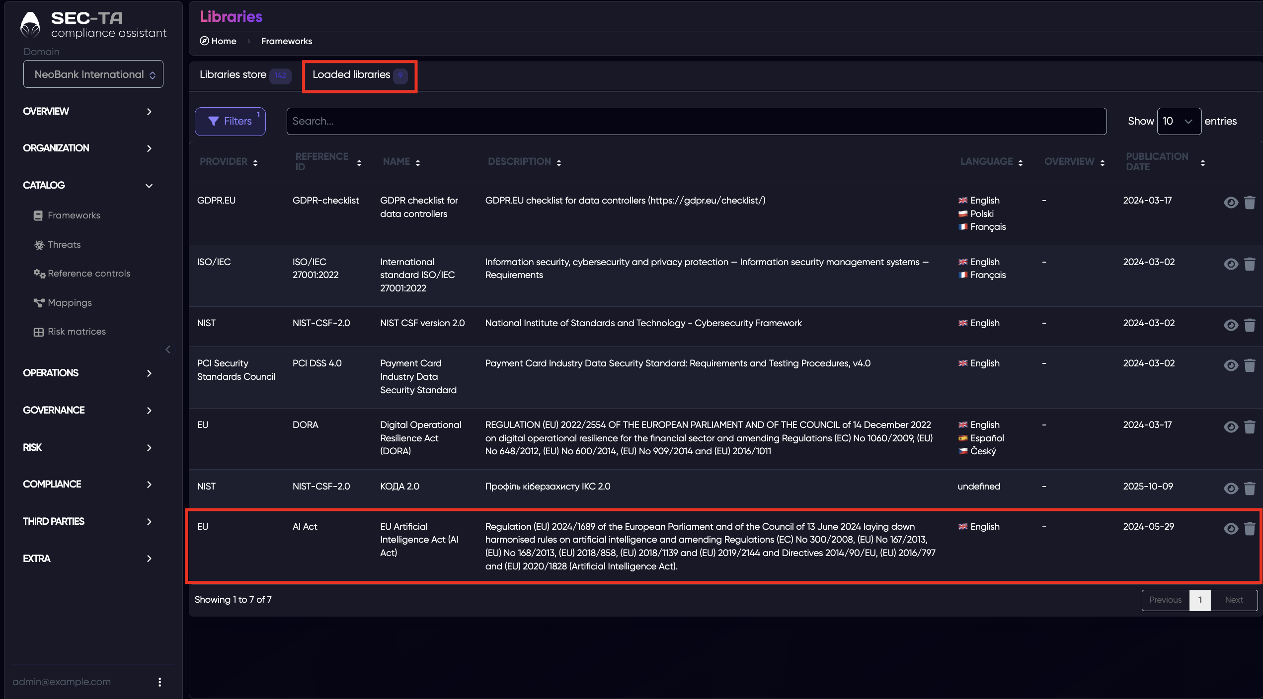Click the Home compass breadcrumb
The height and width of the screenshot is (699, 1263).
pos(218,41)
